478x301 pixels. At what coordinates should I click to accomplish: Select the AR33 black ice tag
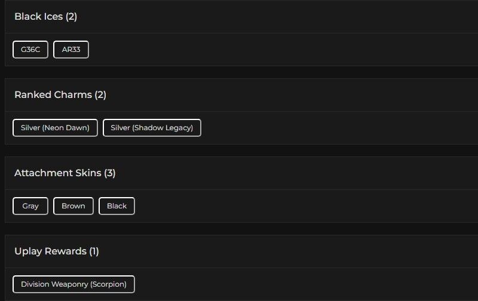(x=71, y=50)
